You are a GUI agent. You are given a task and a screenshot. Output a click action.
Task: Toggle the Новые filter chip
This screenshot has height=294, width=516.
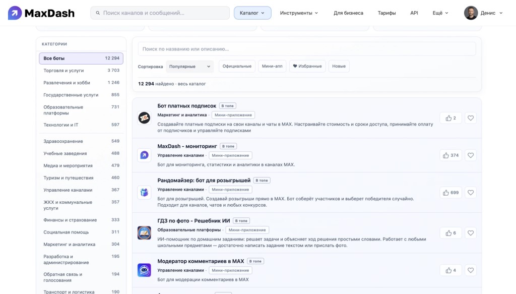point(339,66)
